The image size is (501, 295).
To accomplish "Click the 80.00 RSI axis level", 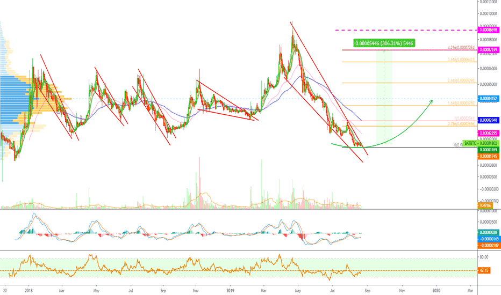I will (484, 257).
